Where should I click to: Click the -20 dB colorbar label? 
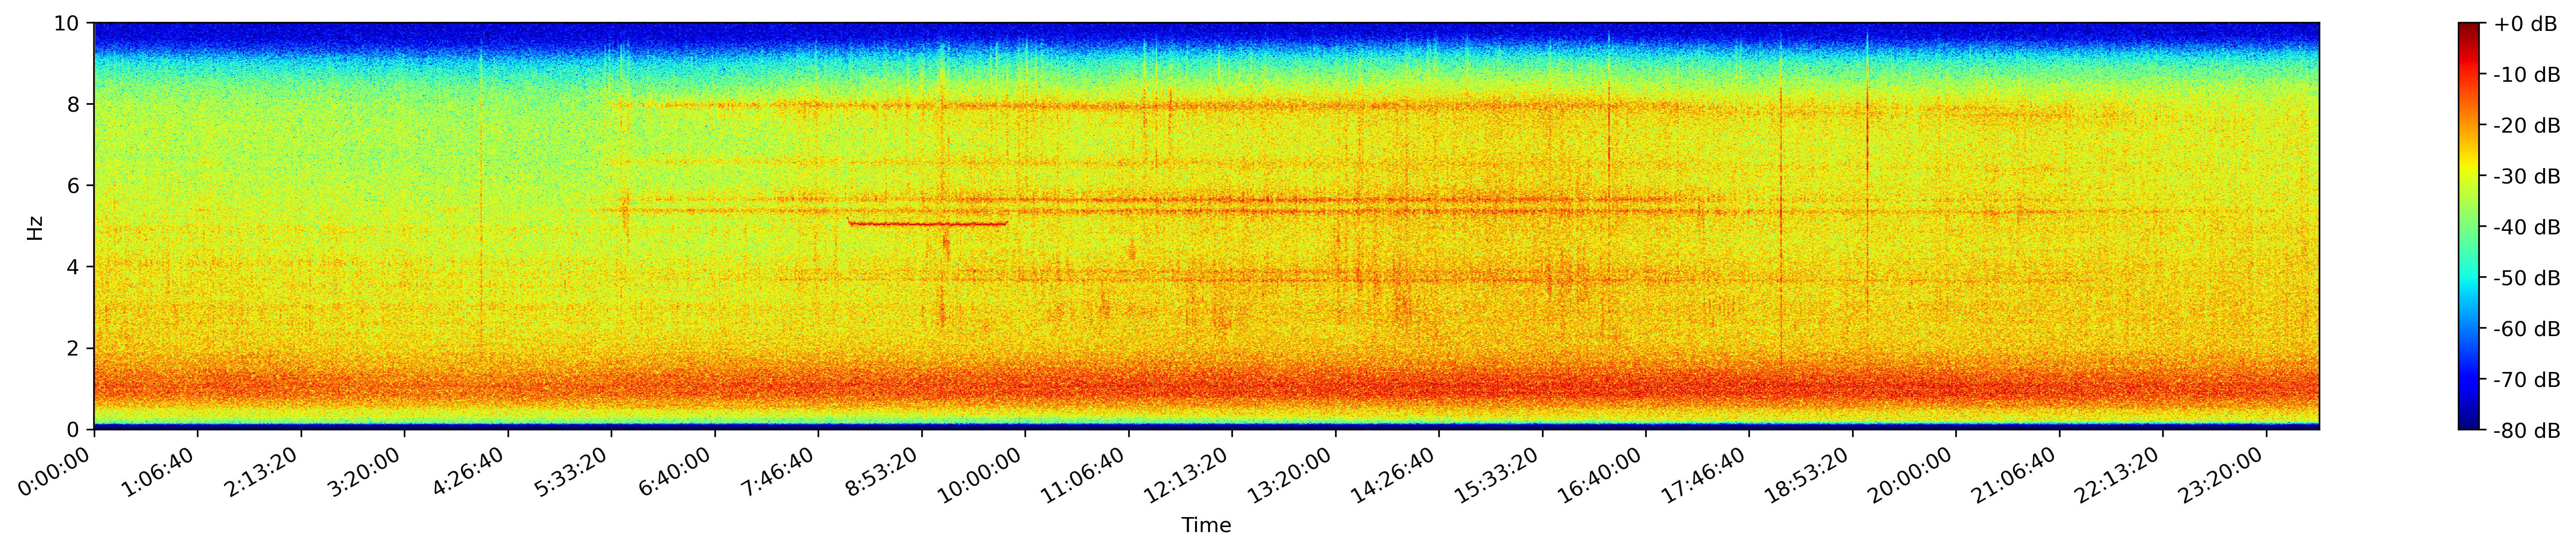2526,126
